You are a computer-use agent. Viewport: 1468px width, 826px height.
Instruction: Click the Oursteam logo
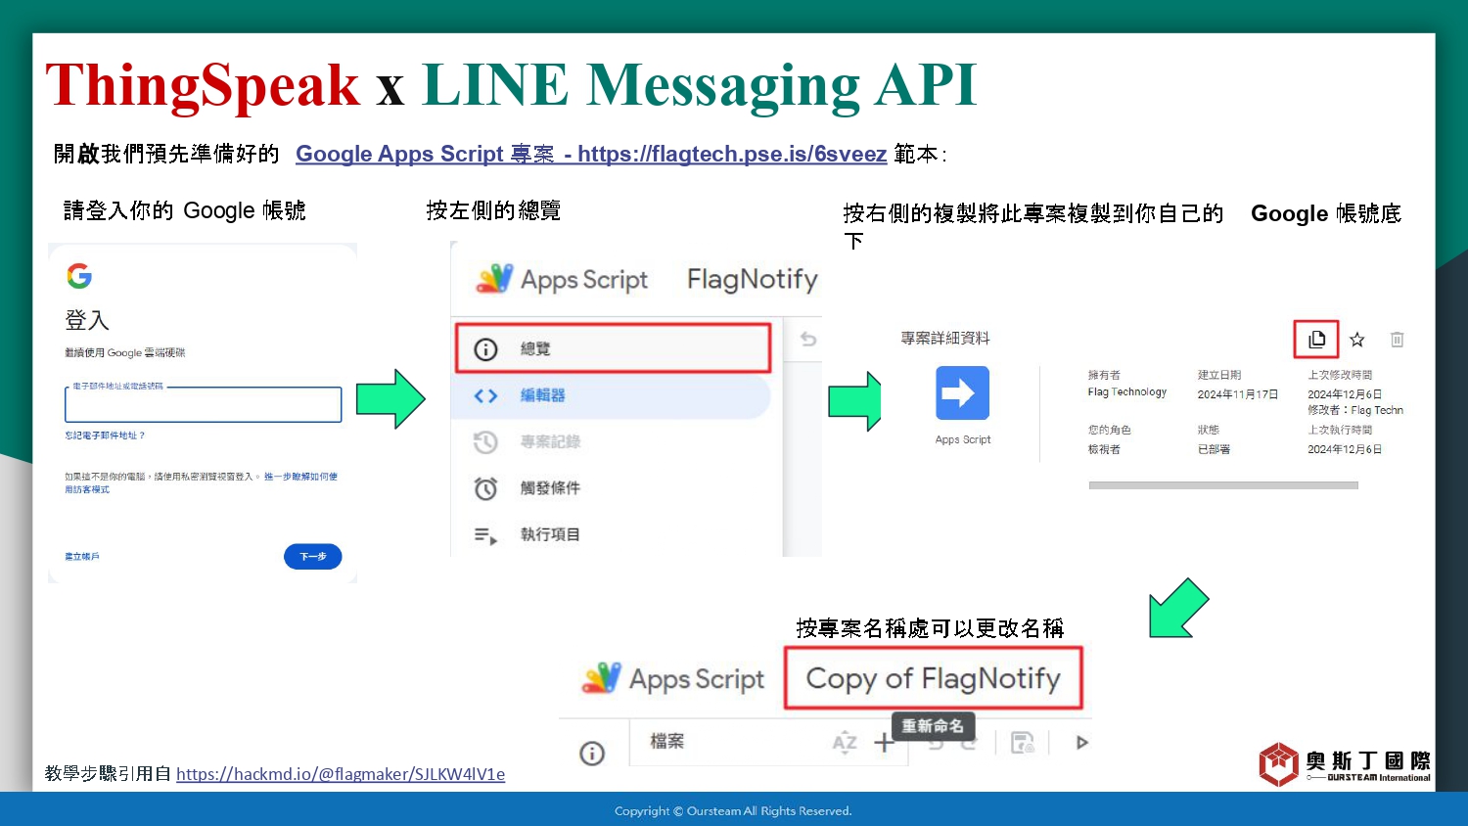coord(1345,763)
